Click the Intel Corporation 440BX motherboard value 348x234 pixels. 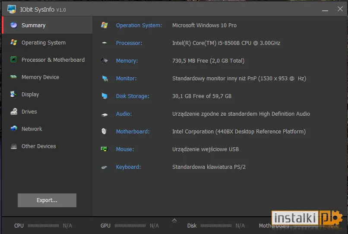tap(239, 131)
